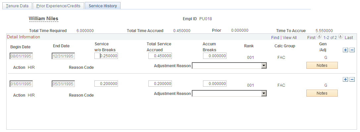
Task: Click the Detail Information section header
Action: pyautogui.click(x=24, y=37)
